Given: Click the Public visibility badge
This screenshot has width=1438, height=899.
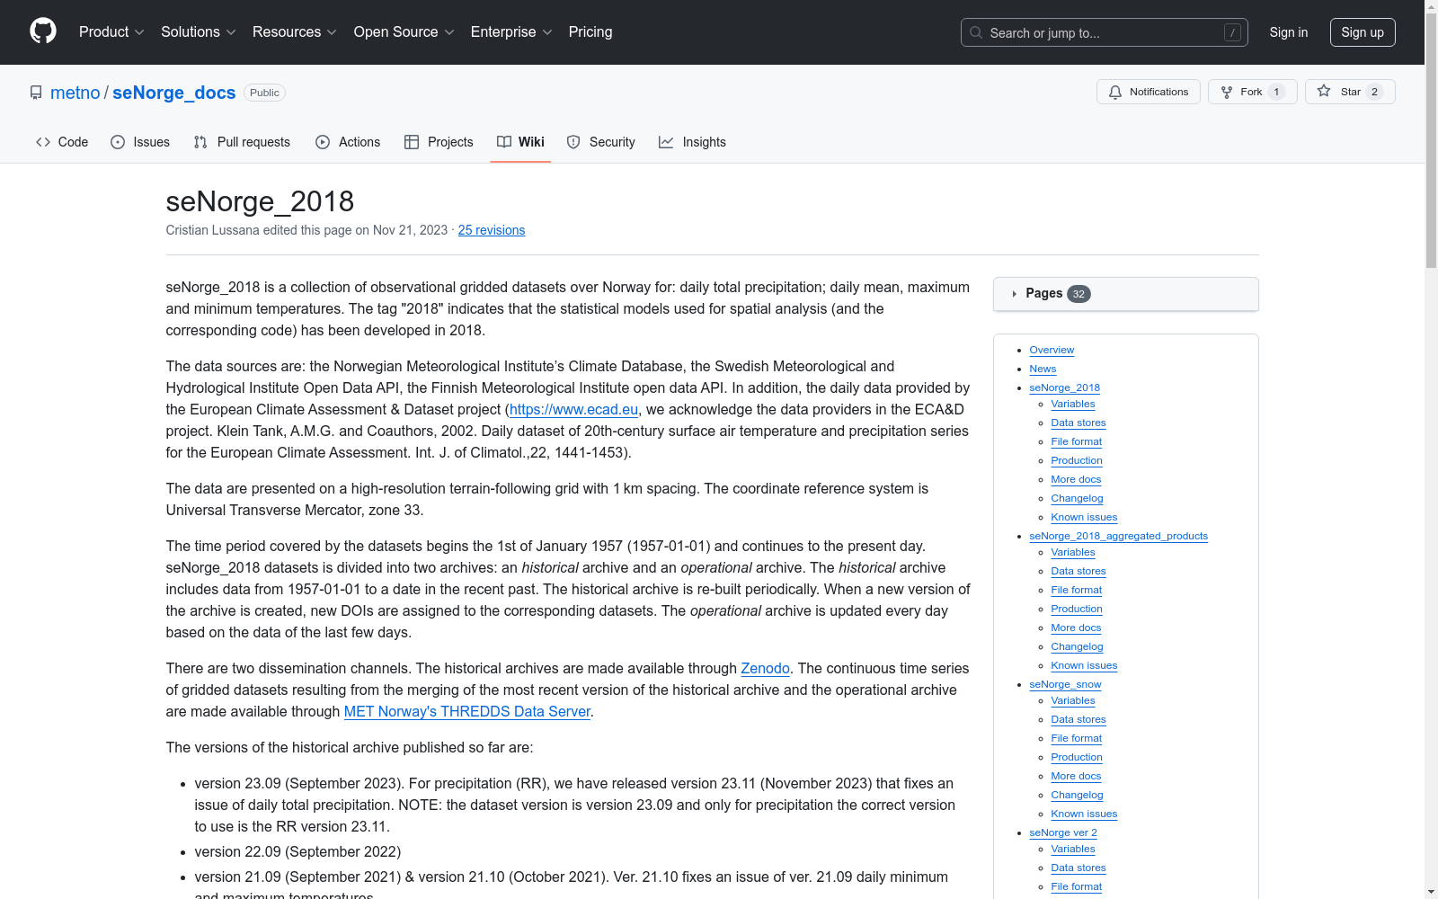Looking at the screenshot, I should (x=264, y=93).
